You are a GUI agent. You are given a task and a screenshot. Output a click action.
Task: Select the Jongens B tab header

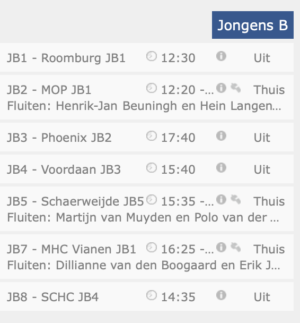pyautogui.click(x=253, y=25)
